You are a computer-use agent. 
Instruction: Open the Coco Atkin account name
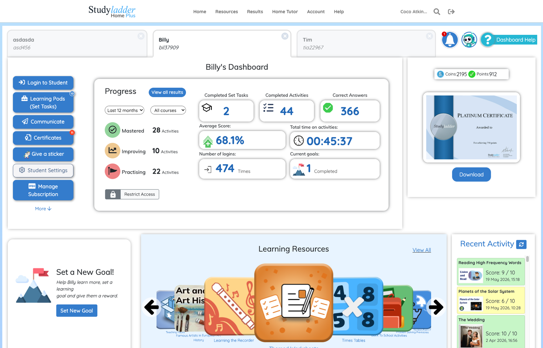click(x=413, y=12)
